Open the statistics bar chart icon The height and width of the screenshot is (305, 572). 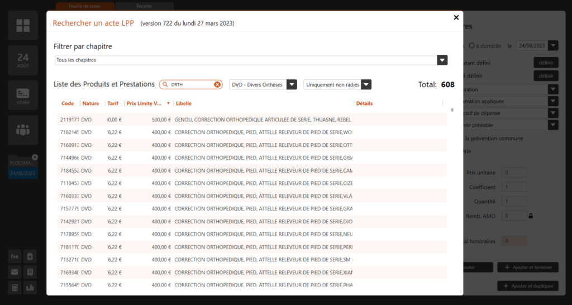[30, 288]
